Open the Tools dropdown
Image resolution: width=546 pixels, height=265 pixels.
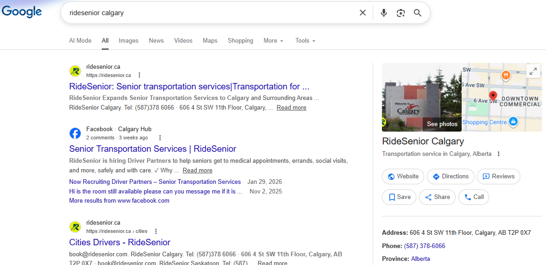point(305,41)
